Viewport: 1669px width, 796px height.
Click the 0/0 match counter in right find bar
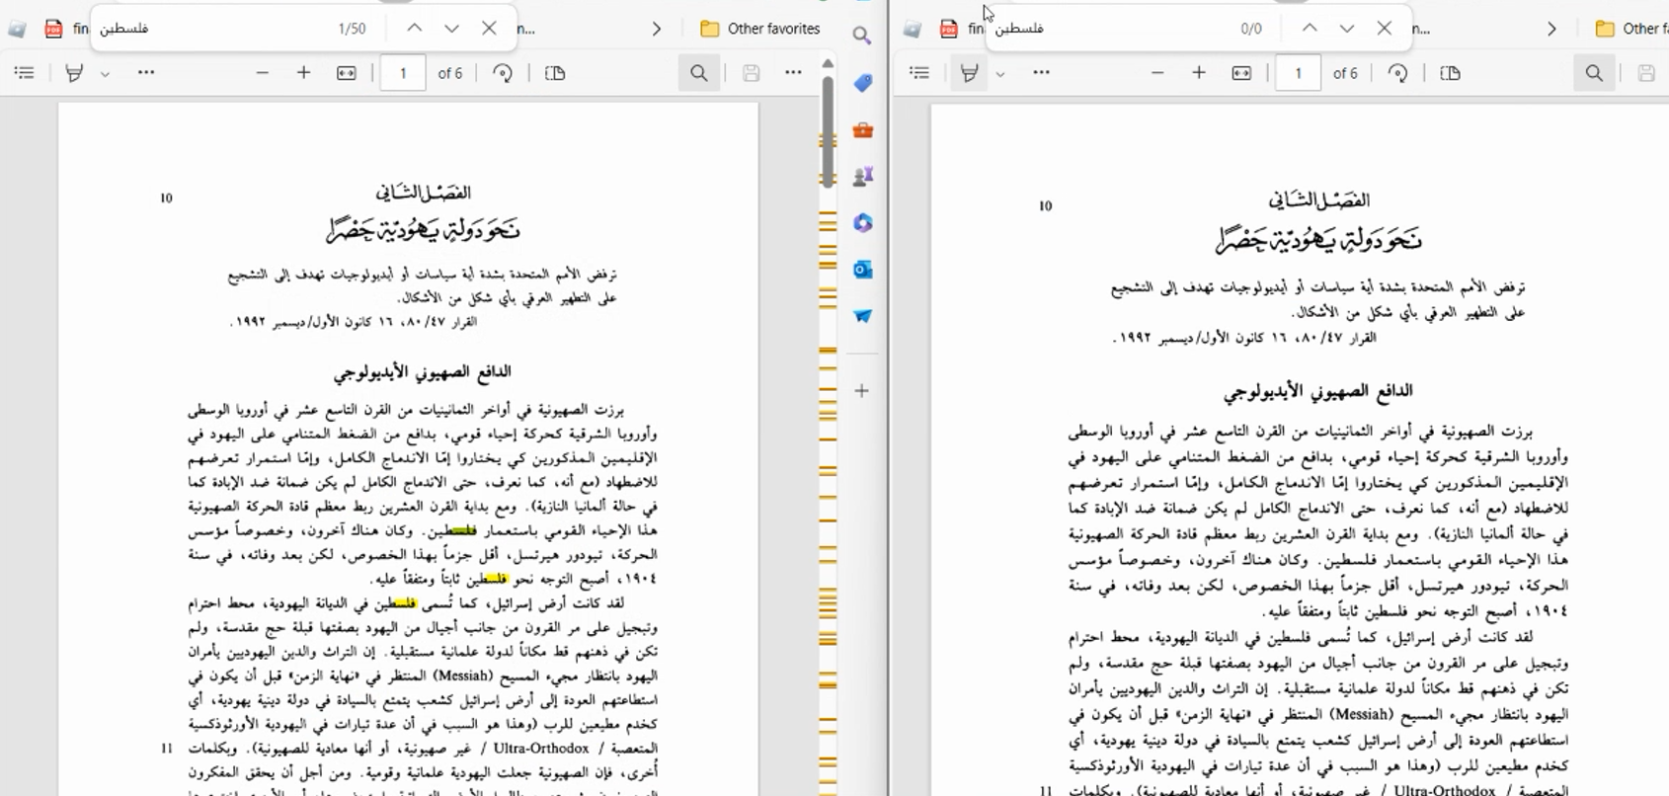coord(1251,29)
